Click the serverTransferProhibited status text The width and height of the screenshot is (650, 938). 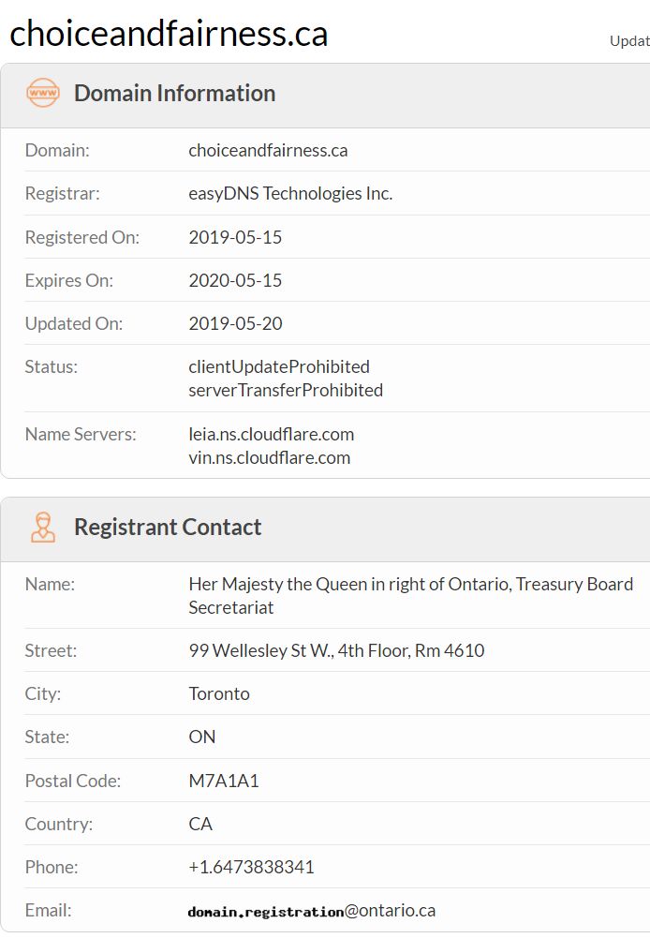click(x=286, y=390)
